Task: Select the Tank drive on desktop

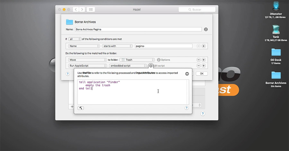Action: point(276,33)
